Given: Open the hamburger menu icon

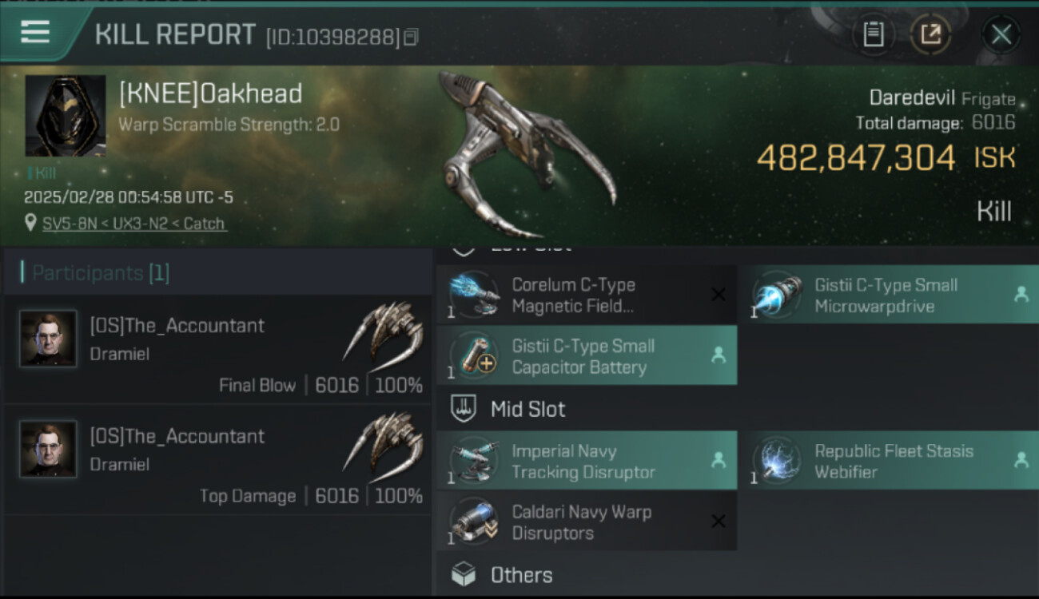Looking at the screenshot, I should coord(35,32).
